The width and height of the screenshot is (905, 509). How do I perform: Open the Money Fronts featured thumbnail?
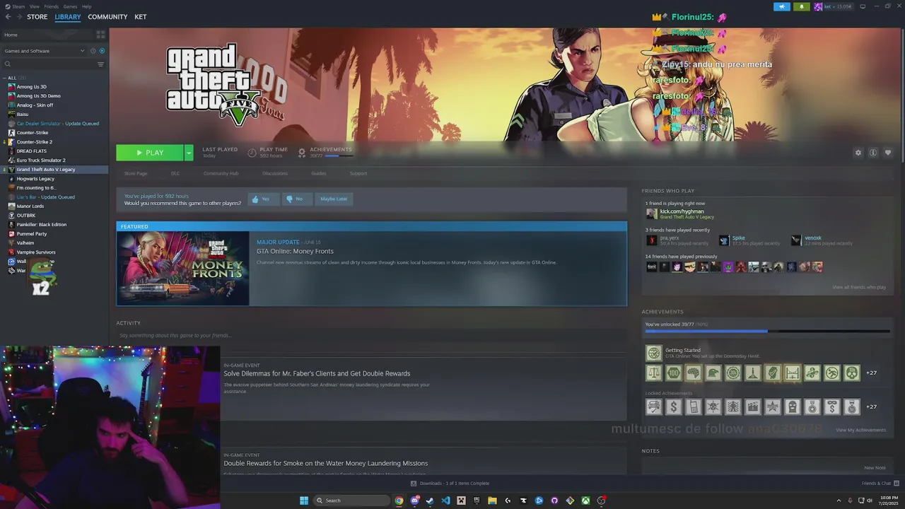183,268
